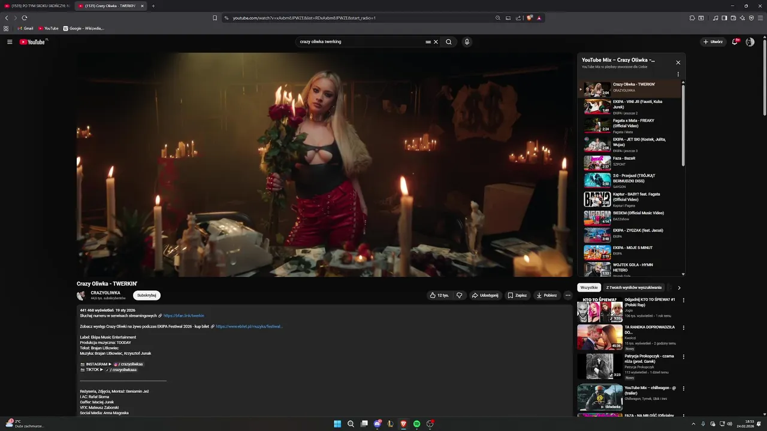Open the 'Google – Wikipedia' bookmark
Viewport: 767px width, 431px height.
pos(83,28)
